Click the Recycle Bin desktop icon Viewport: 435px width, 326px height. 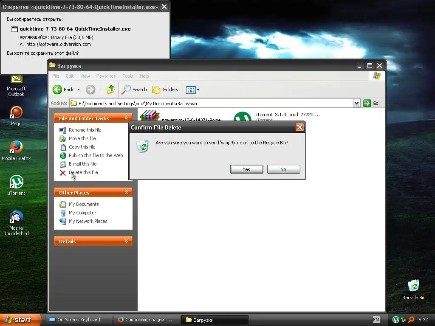click(414, 286)
